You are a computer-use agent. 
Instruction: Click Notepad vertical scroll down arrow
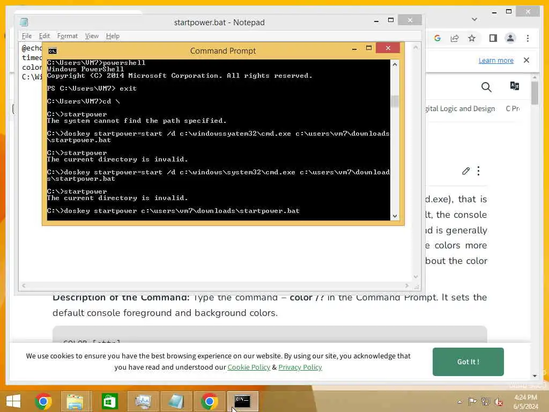[416, 277]
